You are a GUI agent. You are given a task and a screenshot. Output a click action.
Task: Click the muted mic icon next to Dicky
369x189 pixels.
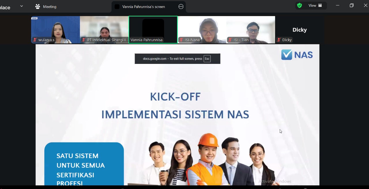click(x=279, y=40)
